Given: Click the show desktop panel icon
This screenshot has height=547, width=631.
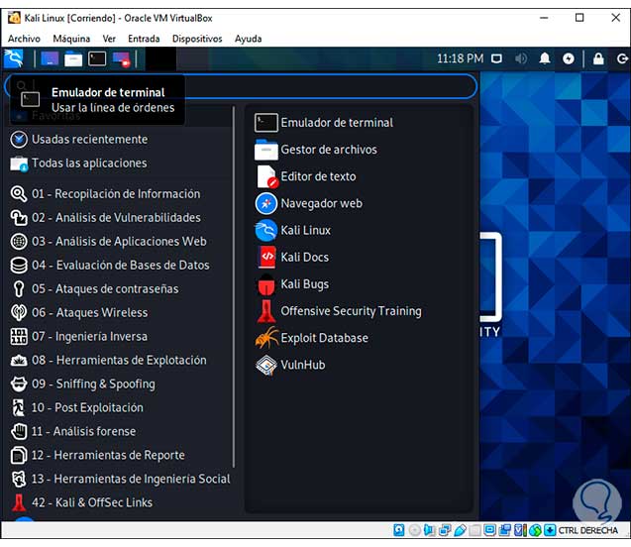Looking at the screenshot, I should 50,58.
